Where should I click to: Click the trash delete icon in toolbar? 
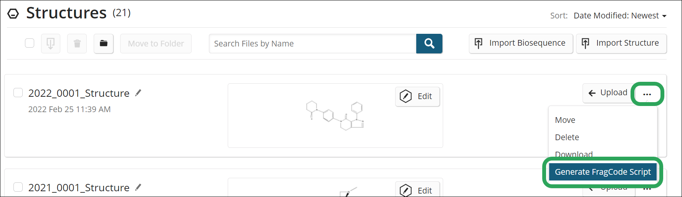[77, 43]
